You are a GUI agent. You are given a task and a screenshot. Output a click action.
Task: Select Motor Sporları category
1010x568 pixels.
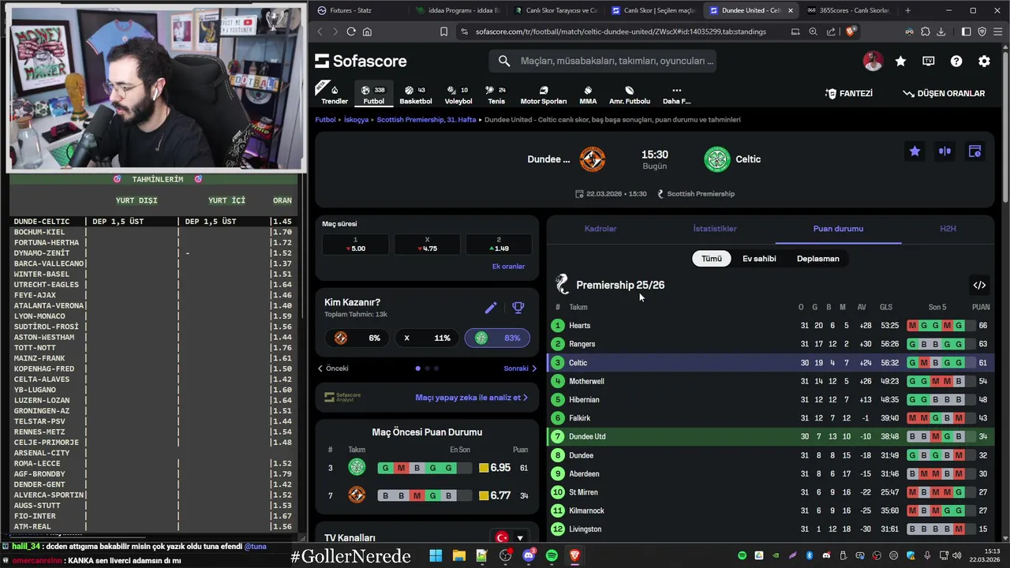(544, 95)
